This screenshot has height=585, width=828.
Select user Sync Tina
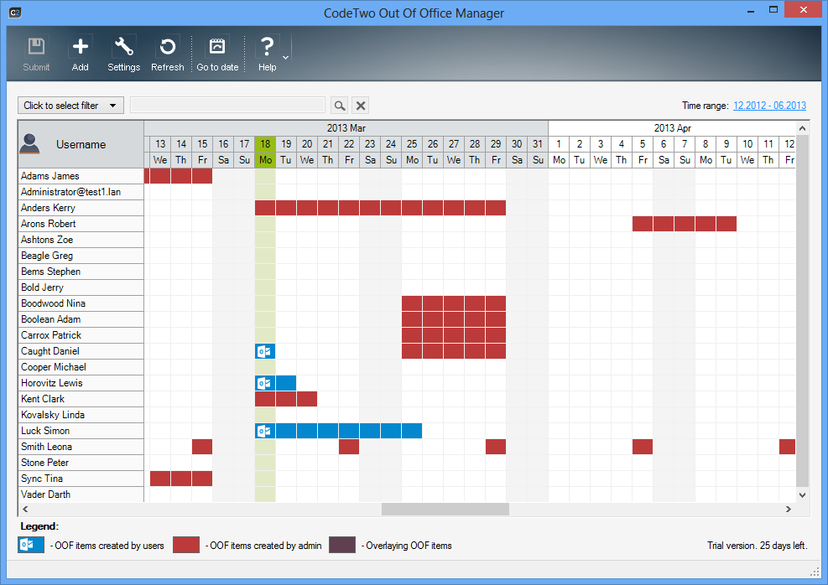[x=81, y=479]
